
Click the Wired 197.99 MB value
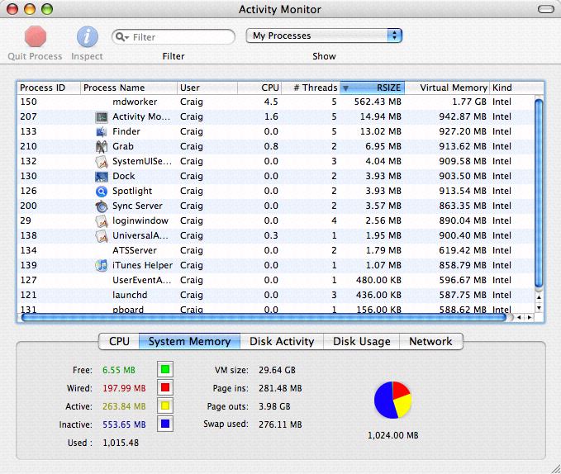pos(124,388)
